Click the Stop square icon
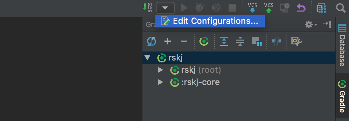This screenshot has width=349, height=121. tap(232, 8)
